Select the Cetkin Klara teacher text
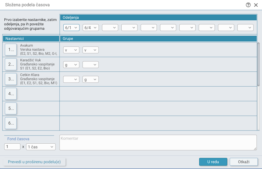Viewport: 262px width, 169px height. click(x=39, y=79)
